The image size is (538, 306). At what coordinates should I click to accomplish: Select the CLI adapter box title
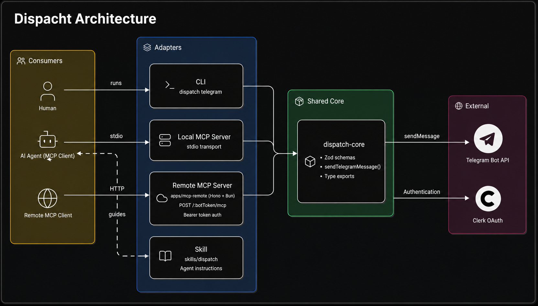(x=201, y=82)
